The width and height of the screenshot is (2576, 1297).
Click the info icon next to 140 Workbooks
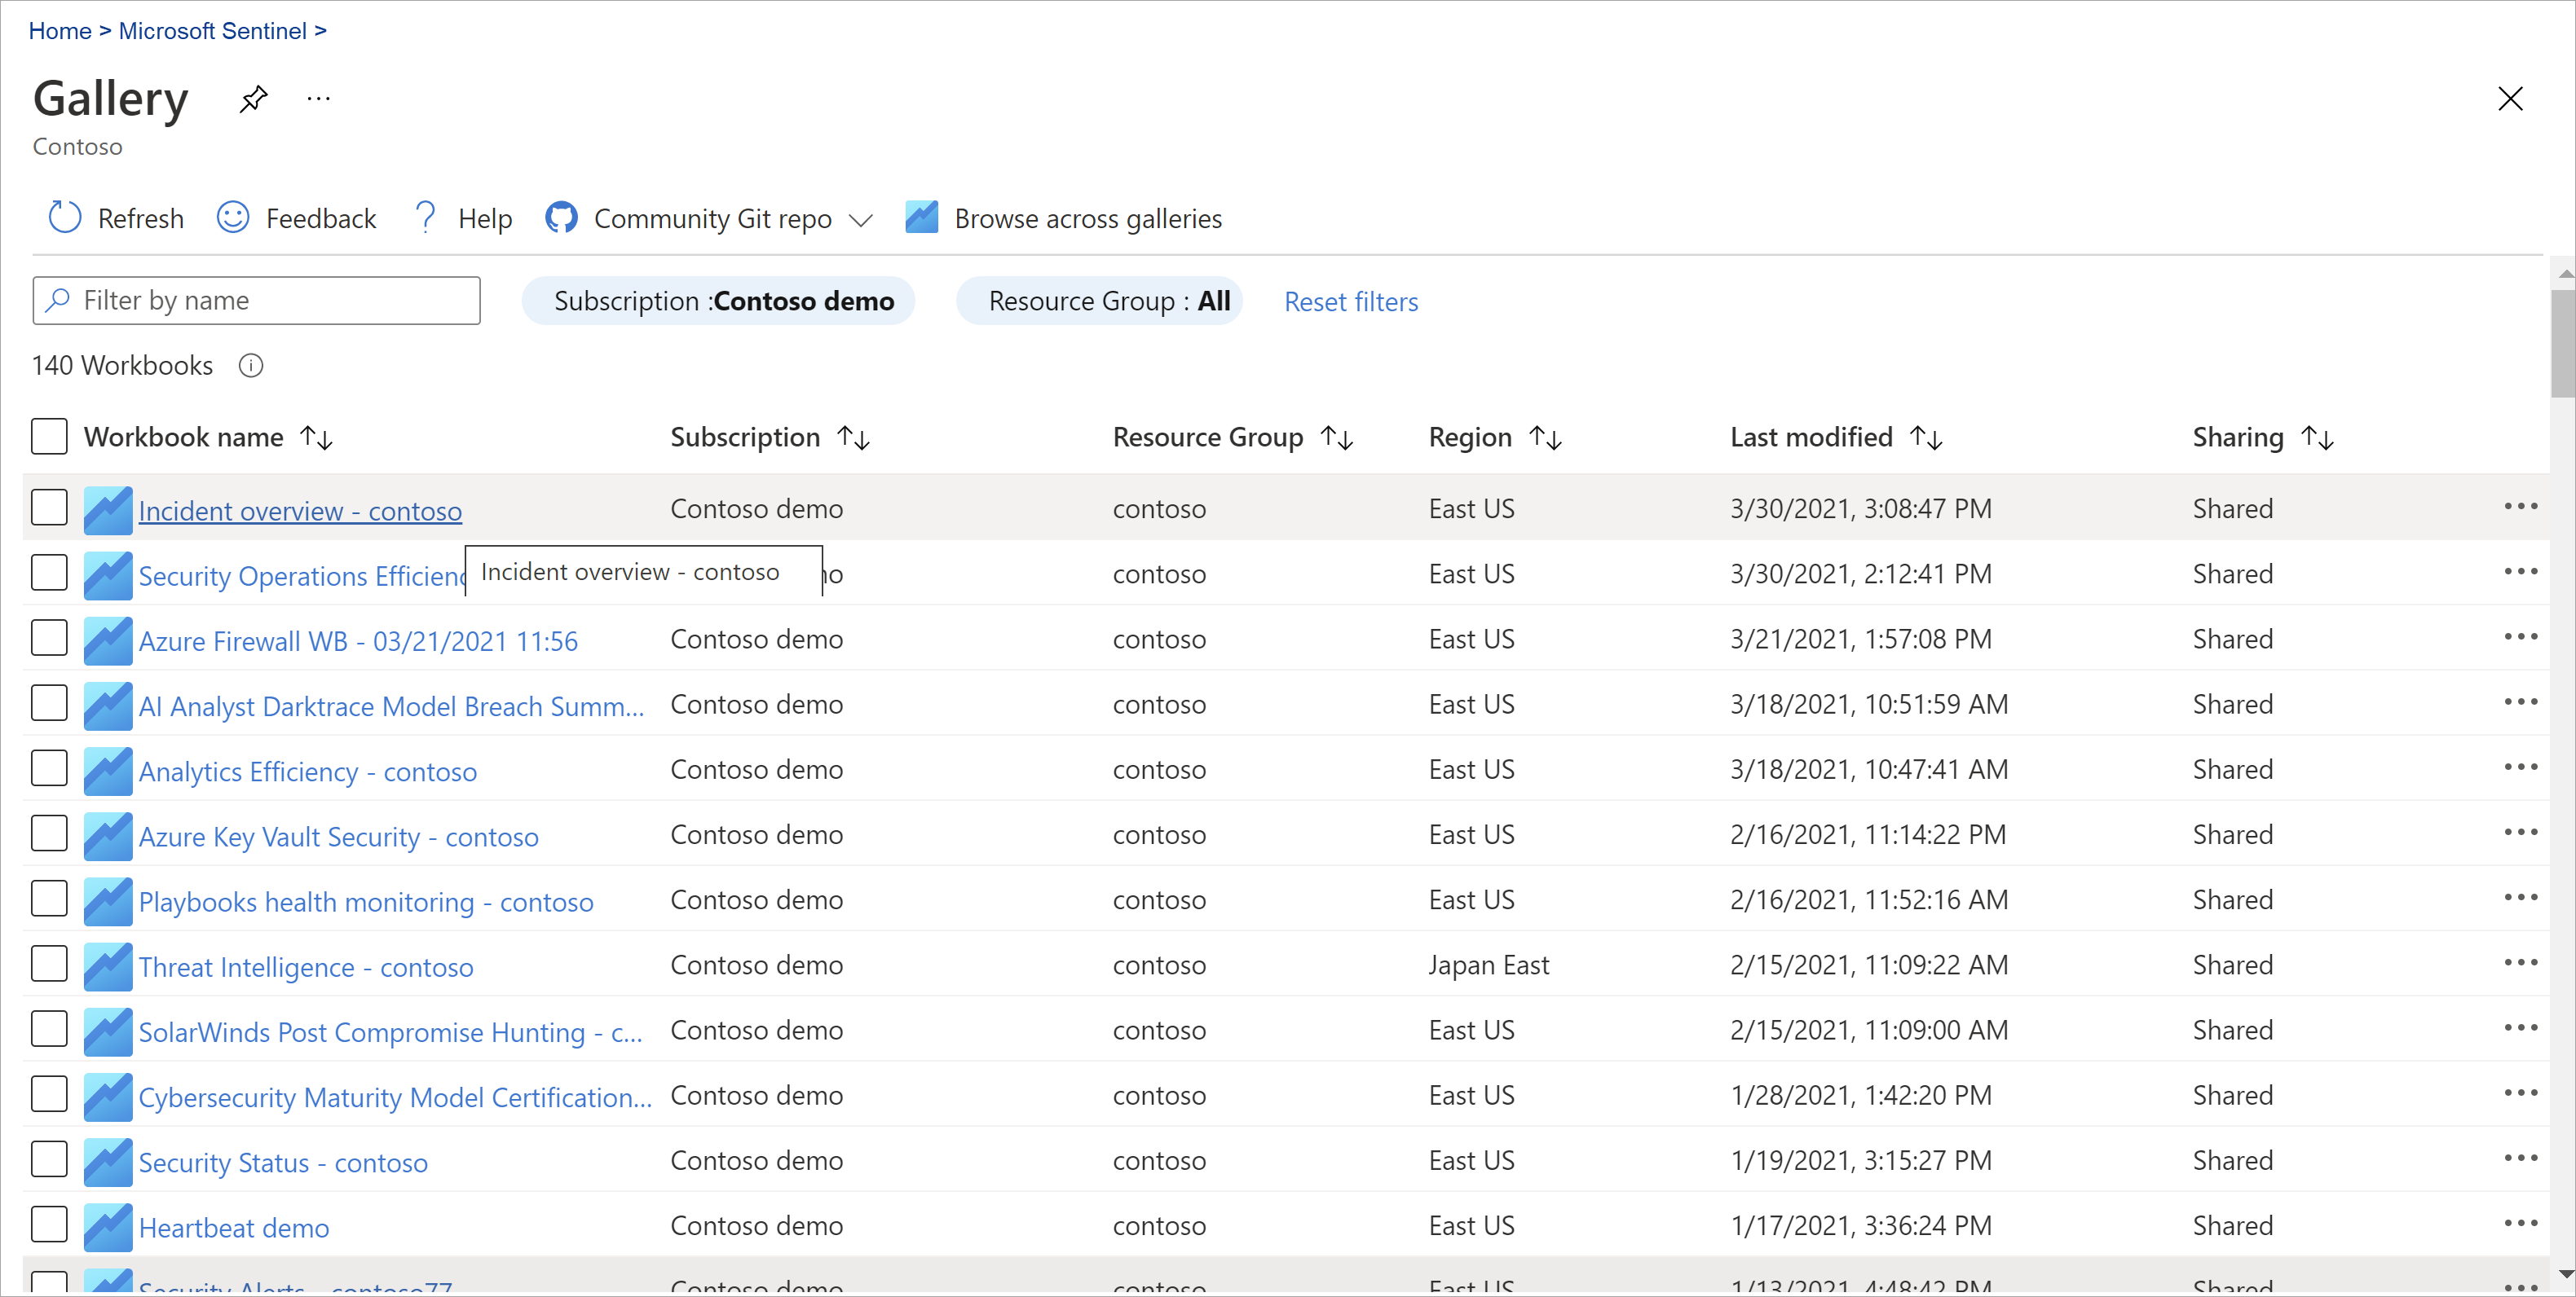pyautogui.click(x=251, y=366)
